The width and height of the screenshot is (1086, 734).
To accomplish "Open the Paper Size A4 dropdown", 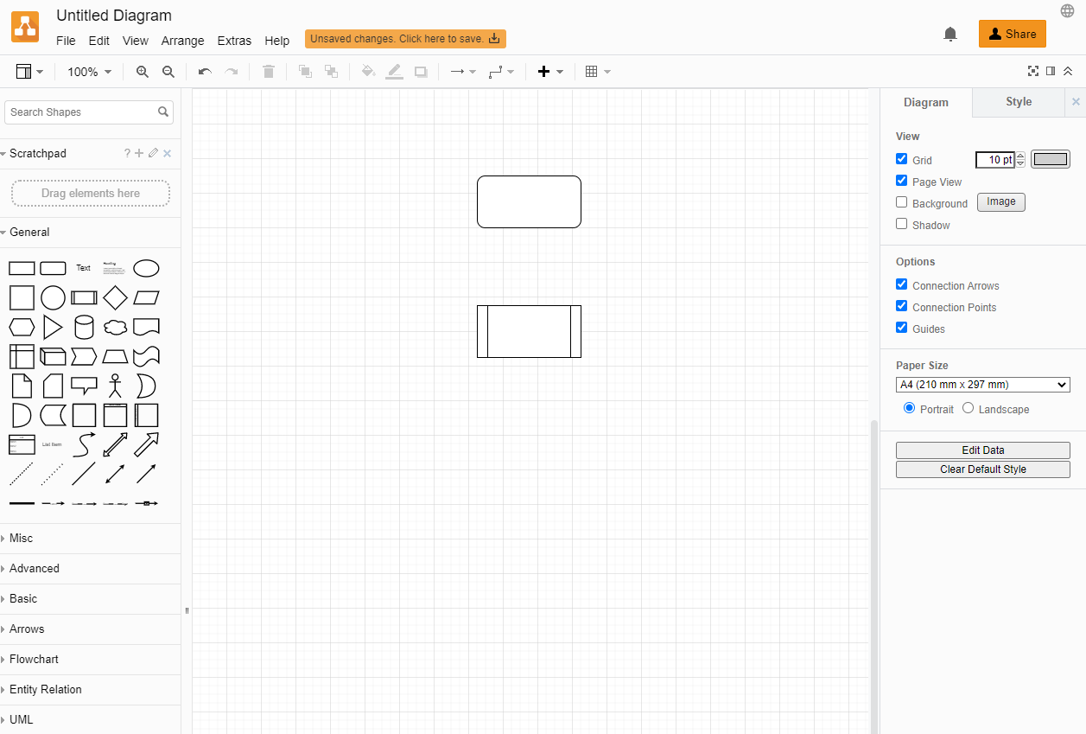I will [983, 385].
